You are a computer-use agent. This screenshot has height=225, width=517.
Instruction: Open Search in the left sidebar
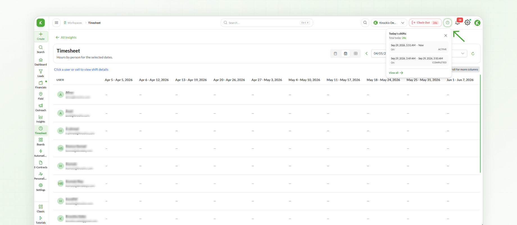[x=41, y=49]
